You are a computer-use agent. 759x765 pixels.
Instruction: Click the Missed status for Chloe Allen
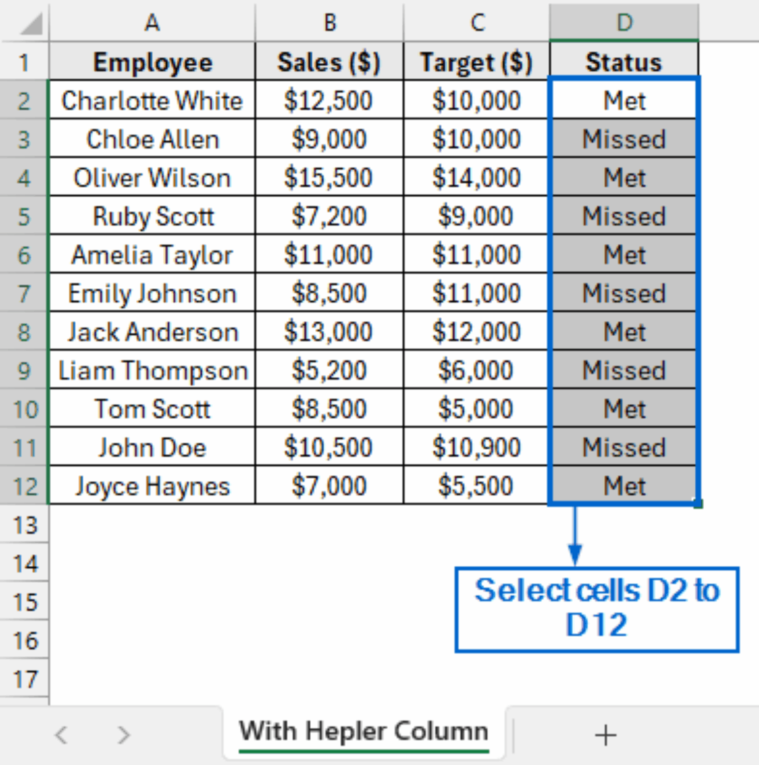pos(624,139)
